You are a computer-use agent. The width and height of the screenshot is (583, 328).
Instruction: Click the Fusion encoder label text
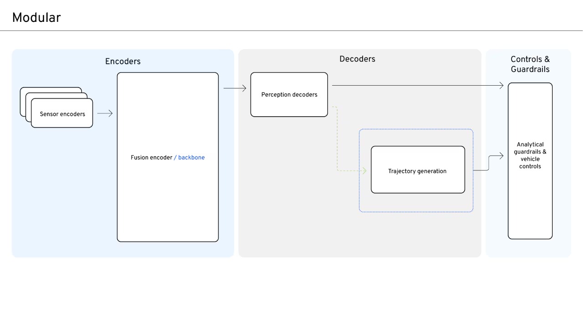click(151, 158)
